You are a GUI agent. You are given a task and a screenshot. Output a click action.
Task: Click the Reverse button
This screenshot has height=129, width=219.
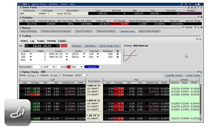click(x=77, y=46)
